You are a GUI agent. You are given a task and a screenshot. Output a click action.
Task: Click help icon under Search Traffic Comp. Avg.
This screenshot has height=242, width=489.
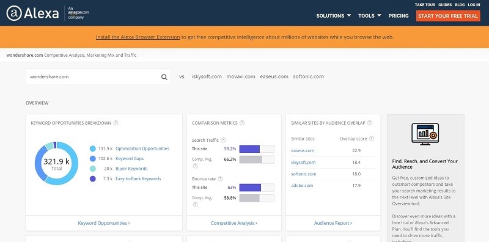coord(195,166)
